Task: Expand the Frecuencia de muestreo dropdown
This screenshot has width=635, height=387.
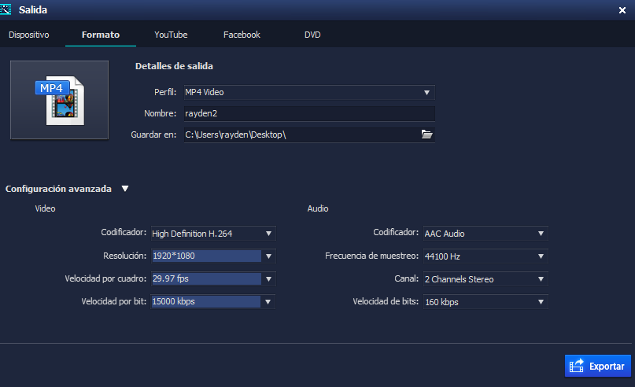Action: pos(485,256)
